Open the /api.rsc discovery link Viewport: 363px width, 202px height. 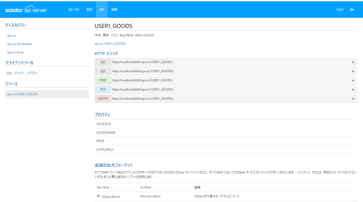tap(11, 36)
